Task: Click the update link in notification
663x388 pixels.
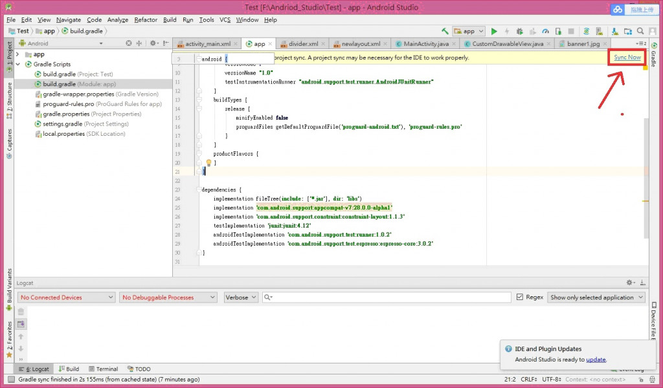Action: click(596, 360)
